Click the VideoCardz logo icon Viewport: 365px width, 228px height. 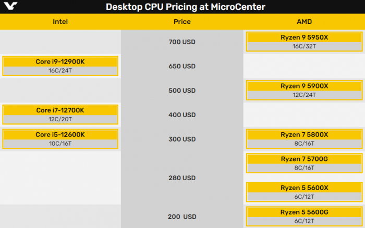tap(10, 7)
